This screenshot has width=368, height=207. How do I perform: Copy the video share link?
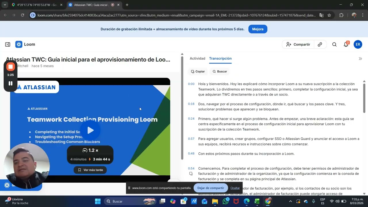[320, 45]
